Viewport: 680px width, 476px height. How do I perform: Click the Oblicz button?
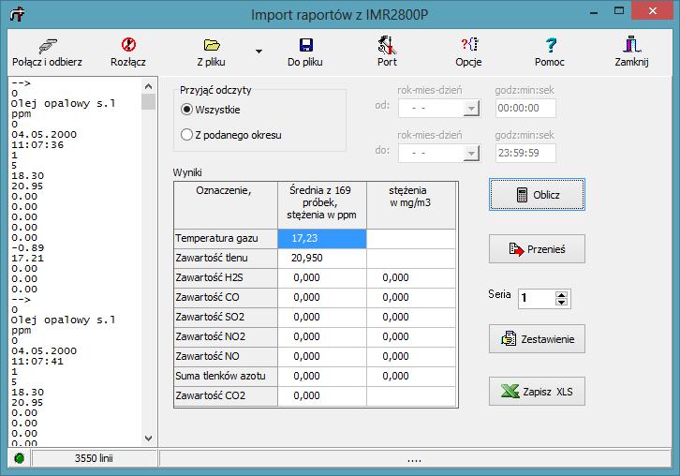point(537,195)
